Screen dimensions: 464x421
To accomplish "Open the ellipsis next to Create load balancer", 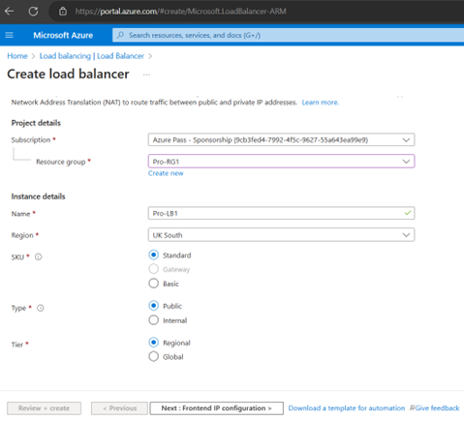I will coord(146,75).
